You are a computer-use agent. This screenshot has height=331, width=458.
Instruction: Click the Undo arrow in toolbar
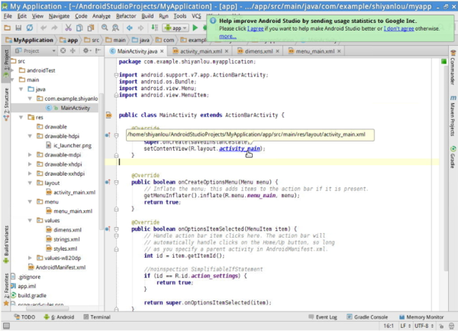pyautogui.click(x=44, y=28)
